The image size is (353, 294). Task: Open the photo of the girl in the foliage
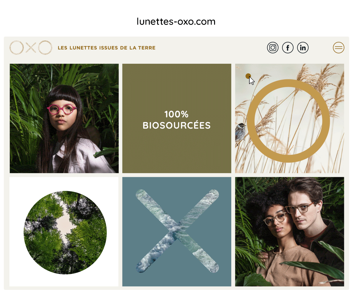click(64, 118)
